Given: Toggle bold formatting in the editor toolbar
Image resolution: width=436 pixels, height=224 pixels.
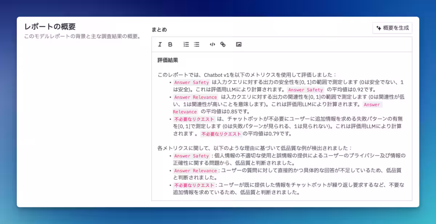Looking at the screenshot, I should [170, 44].
